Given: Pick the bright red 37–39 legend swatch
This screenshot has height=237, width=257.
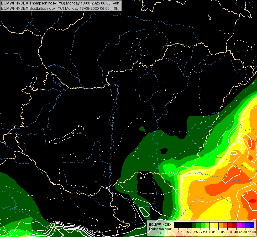Looking at the screenshot, I should [230, 225].
